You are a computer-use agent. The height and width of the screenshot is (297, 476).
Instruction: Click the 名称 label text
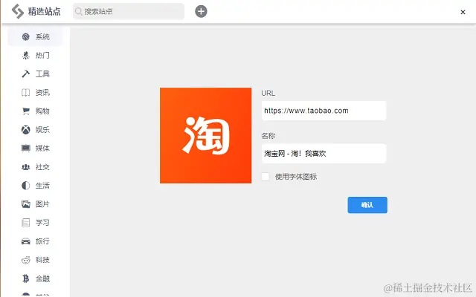click(x=268, y=136)
